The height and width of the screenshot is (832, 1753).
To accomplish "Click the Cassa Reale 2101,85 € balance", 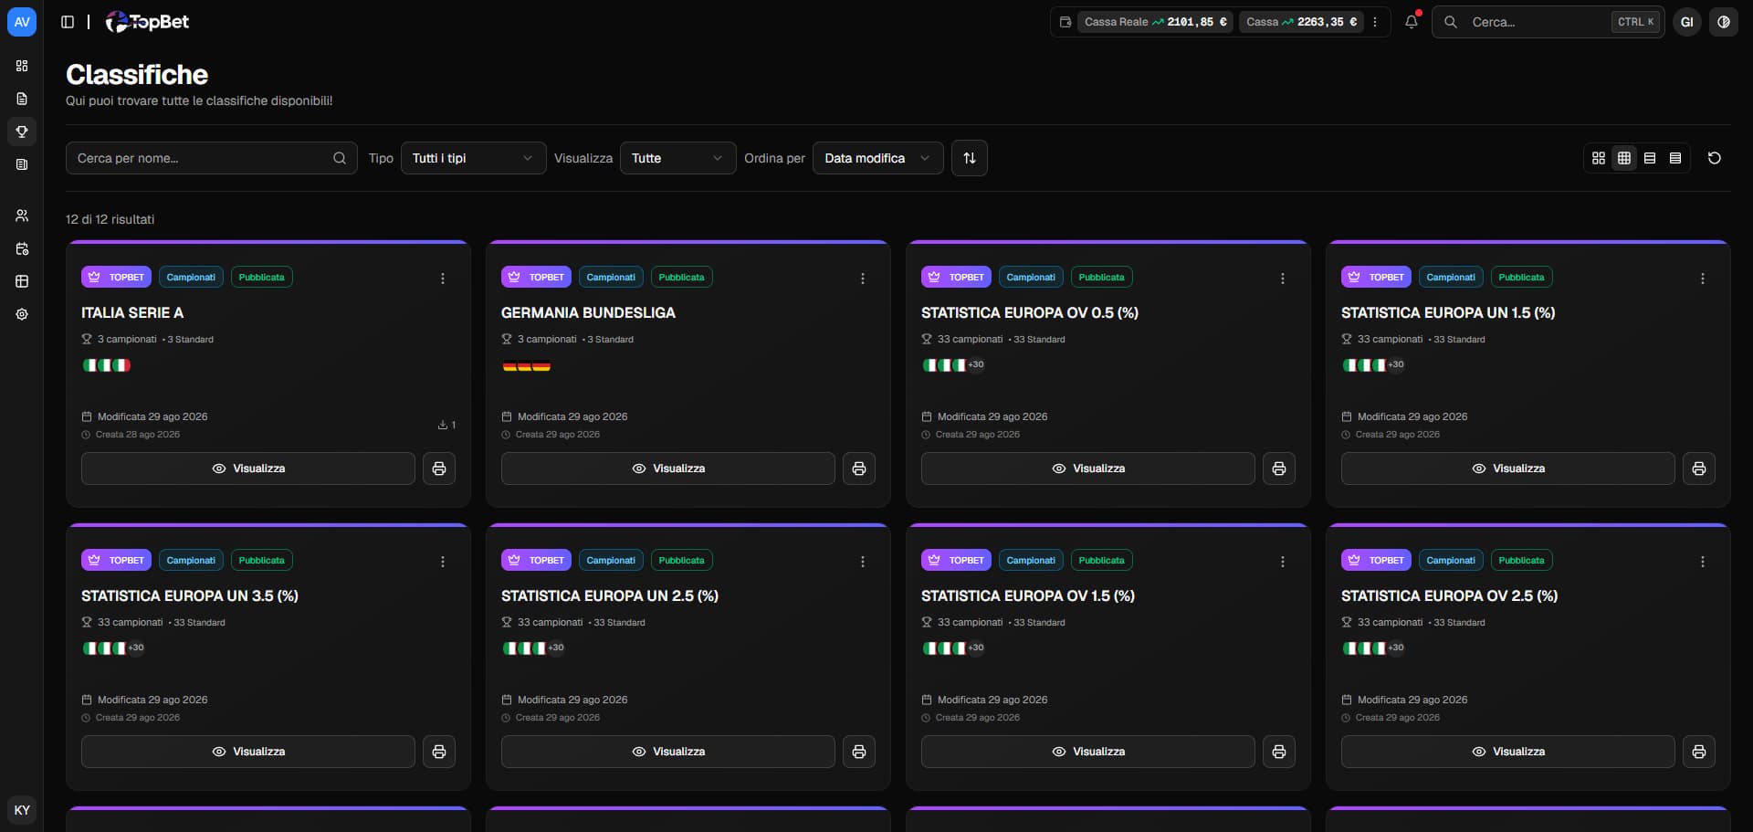I will coord(1156,22).
